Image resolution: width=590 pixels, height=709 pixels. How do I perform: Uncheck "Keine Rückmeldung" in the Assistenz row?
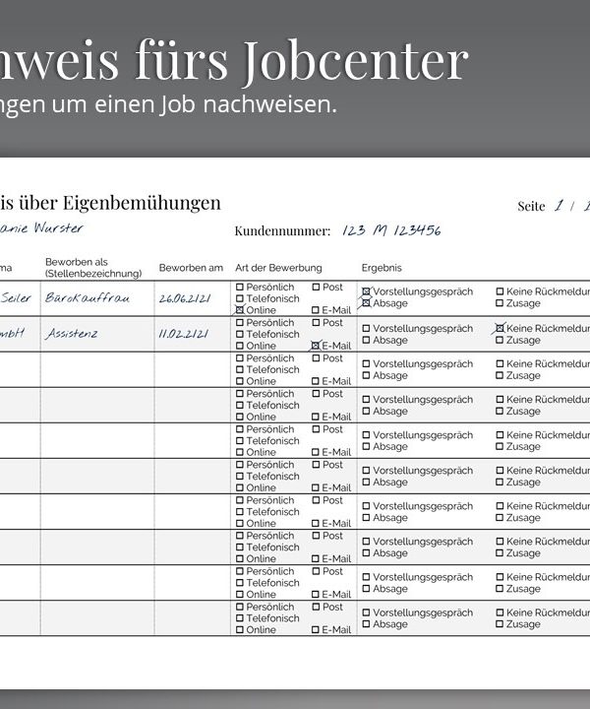pos(500,328)
